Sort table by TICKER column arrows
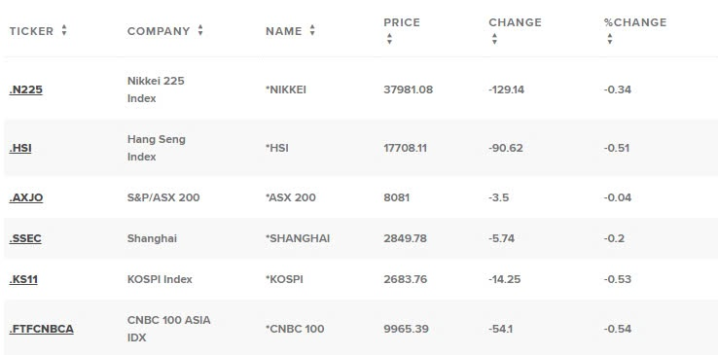The width and height of the screenshot is (718, 355). 64,31
